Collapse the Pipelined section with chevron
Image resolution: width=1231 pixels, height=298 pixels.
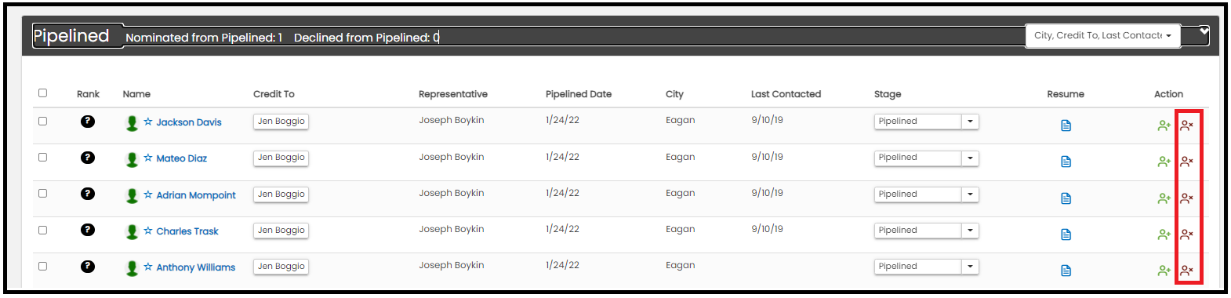pyautogui.click(x=1204, y=31)
